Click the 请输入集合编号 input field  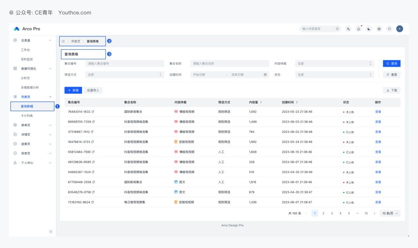point(125,64)
